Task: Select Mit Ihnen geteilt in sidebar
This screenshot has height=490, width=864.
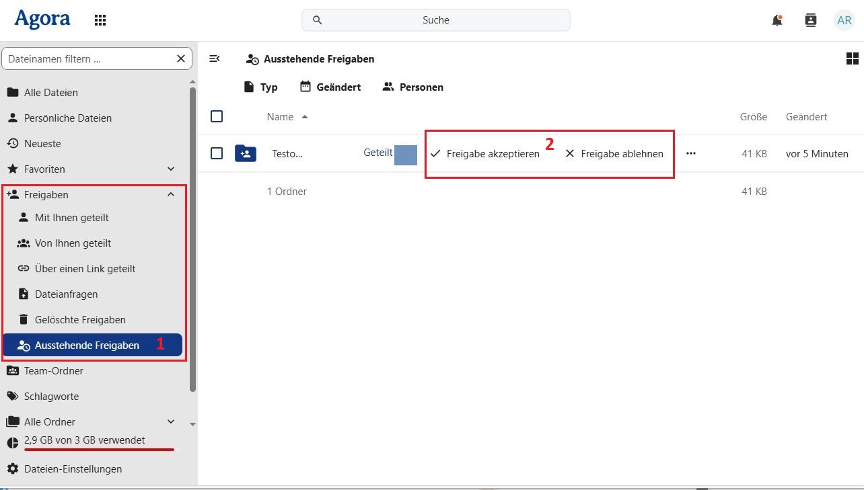Action: point(71,218)
